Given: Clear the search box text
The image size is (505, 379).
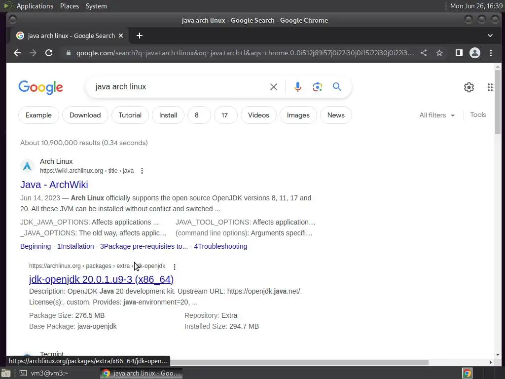Looking at the screenshot, I should 273,87.
